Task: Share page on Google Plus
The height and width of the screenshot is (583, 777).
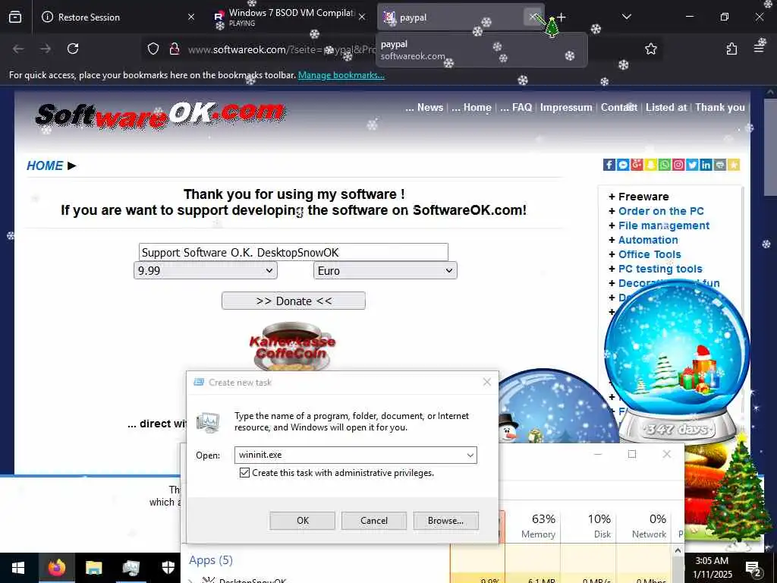Action: click(637, 165)
